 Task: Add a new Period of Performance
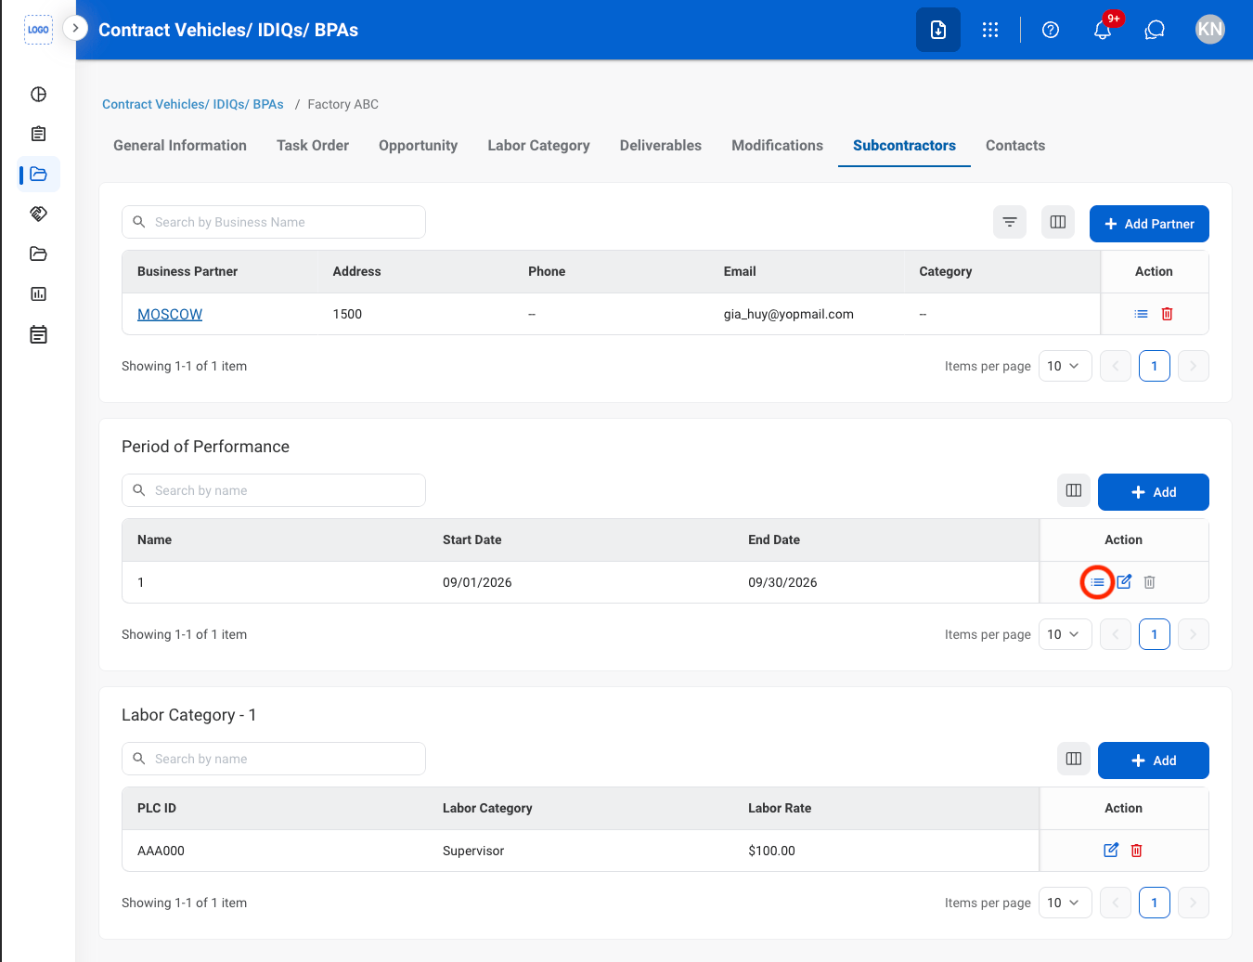pyautogui.click(x=1154, y=492)
